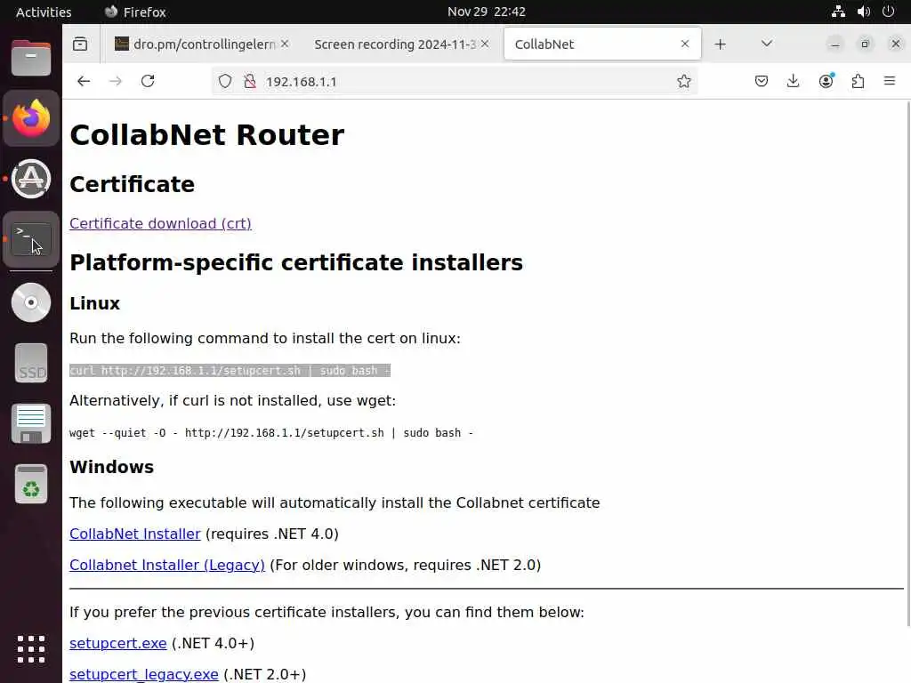Click the wget command text
Screen dimensions: 911x683
(x=271, y=433)
